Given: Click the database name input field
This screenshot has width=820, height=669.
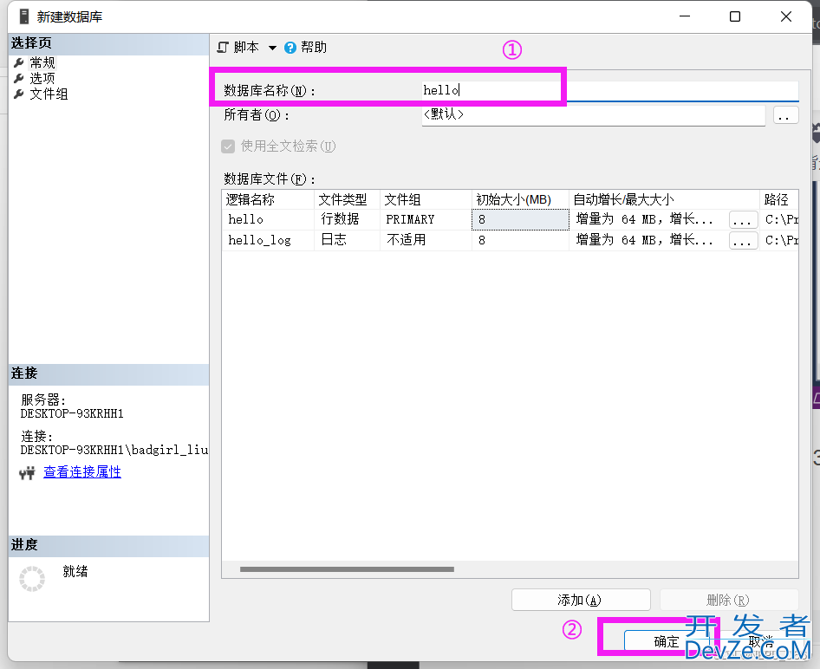Looking at the screenshot, I should pyautogui.click(x=609, y=90).
